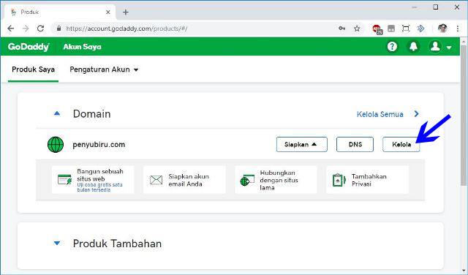Screen dimensions: 468x275
Task: Click the green globe domain icon
Action: click(x=56, y=145)
